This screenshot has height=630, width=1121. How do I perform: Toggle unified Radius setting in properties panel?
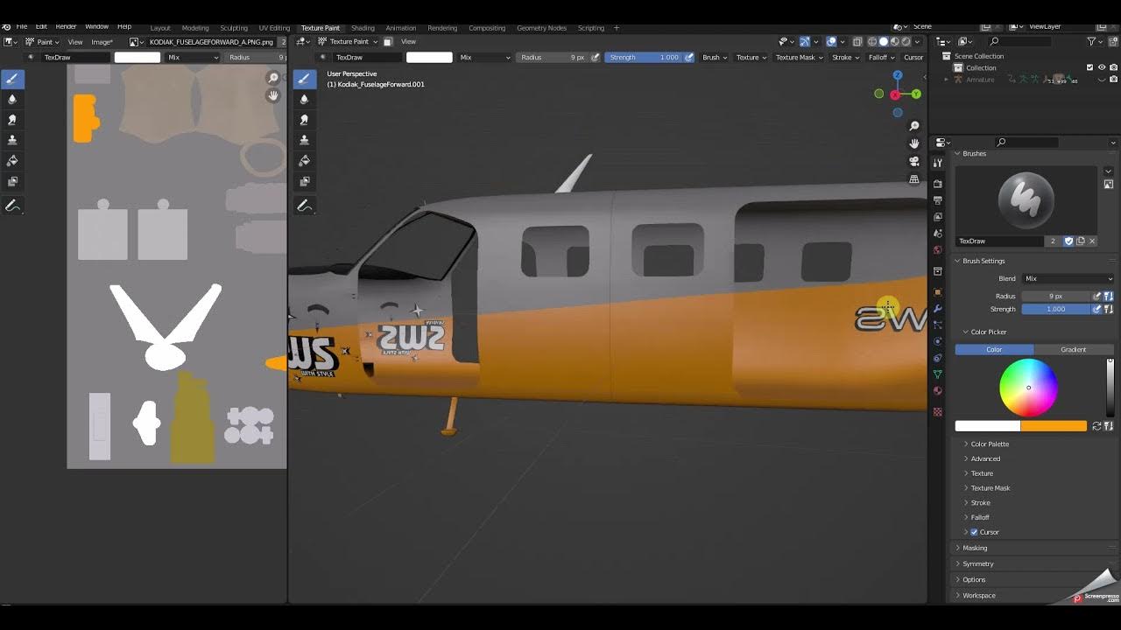[1108, 296]
